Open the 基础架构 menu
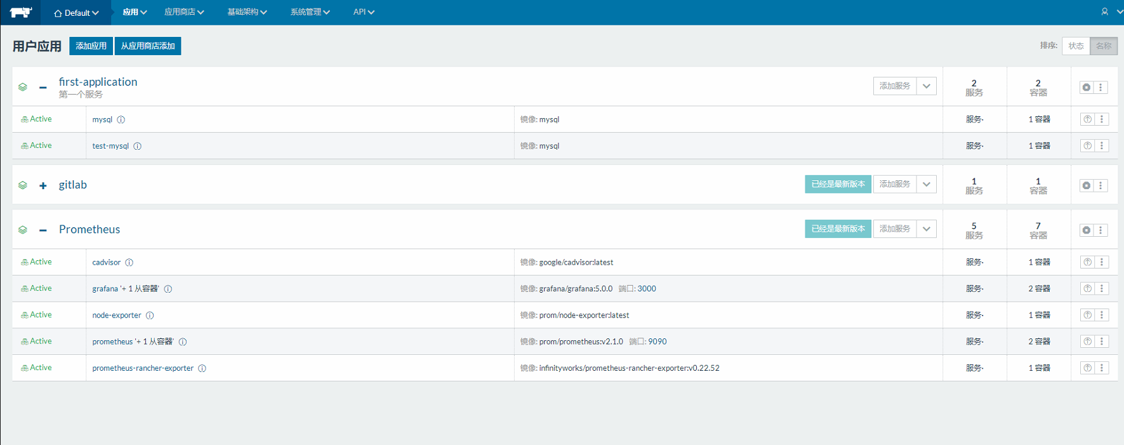Viewport: 1124px width, 445px height. [246, 12]
